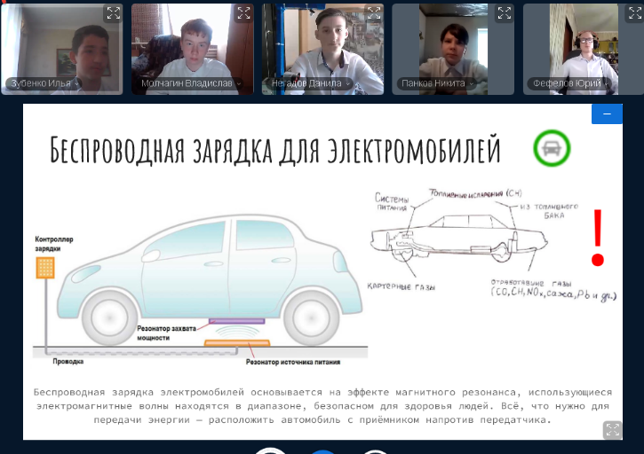Open options dropdown for Негадов Данила
644x454 pixels.
[x=347, y=84]
